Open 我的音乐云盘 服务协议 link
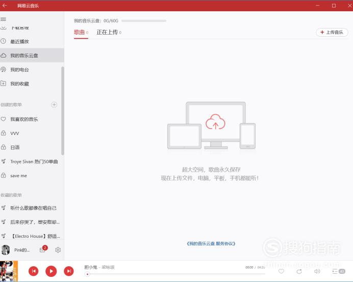Image resolution: width=353 pixels, height=282 pixels. pyautogui.click(x=211, y=244)
